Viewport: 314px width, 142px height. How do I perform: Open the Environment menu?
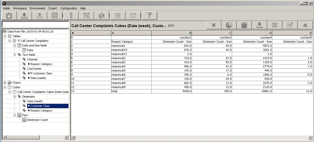(37, 8)
